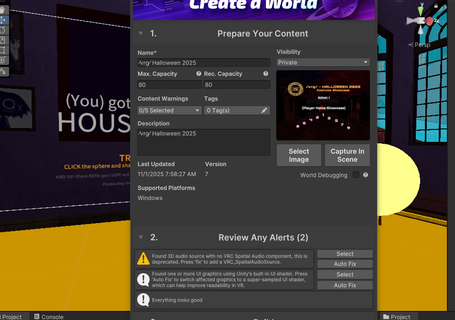Click the 'Review Any Alerts (2)' heading
The width and height of the screenshot is (455, 320).
[x=263, y=237]
